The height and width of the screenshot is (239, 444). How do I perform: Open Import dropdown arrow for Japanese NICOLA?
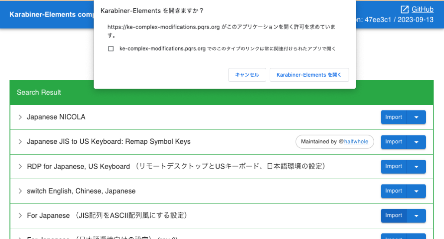pyautogui.click(x=416, y=117)
